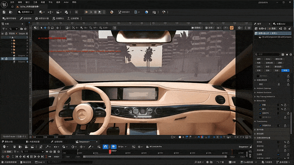Select the BrushComponent row in Details
Screen dimensions: 294x165
tap(275, 37)
